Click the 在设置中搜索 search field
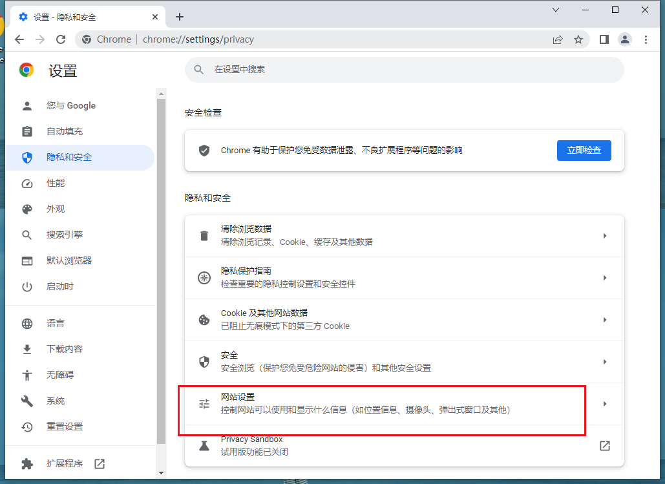 [404, 70]
